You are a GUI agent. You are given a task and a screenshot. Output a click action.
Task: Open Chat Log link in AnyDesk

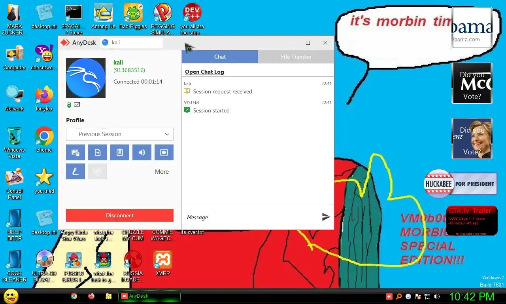pyautogui.click(x=204, y=72)
